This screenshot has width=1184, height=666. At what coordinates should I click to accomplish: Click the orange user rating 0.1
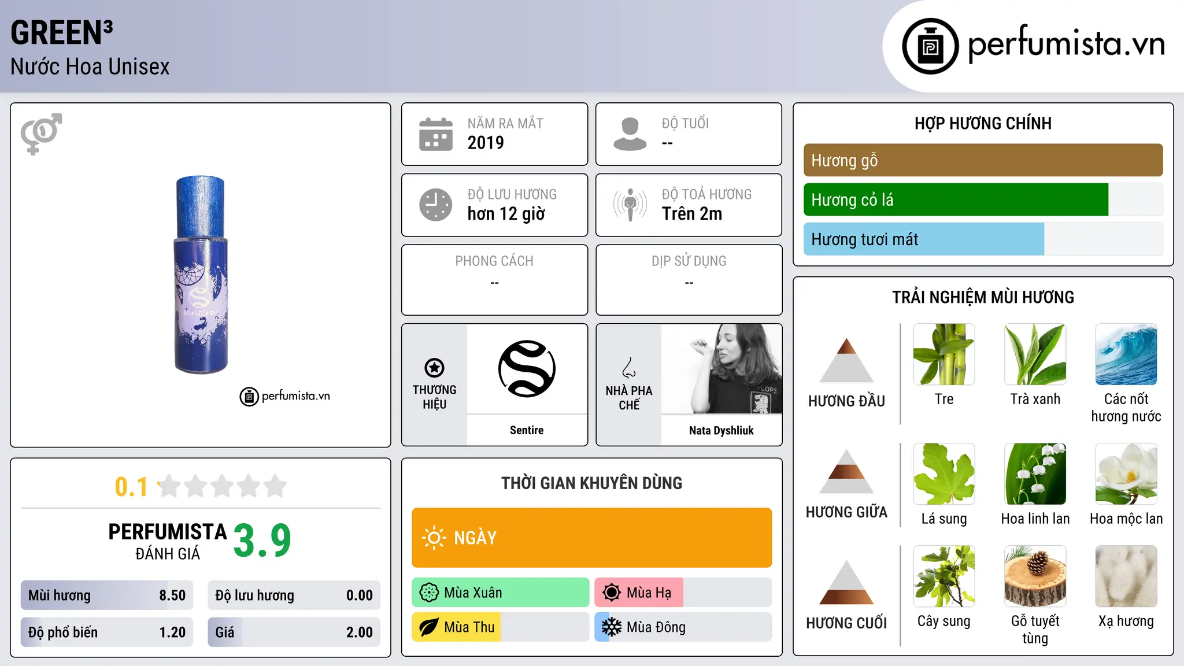click(131, 487)
